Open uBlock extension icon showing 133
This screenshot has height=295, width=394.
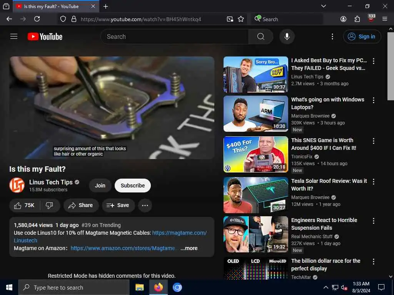coord(371,18)
